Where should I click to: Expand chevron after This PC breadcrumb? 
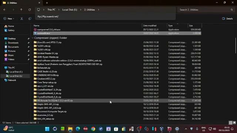pyautogui.click(x=59, y=10)
